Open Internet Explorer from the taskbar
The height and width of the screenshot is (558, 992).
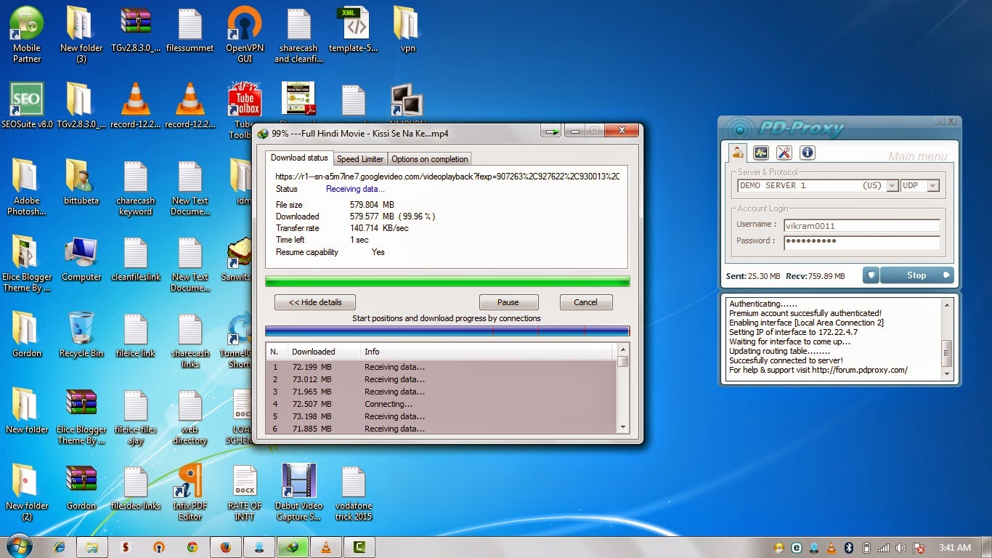60,547
